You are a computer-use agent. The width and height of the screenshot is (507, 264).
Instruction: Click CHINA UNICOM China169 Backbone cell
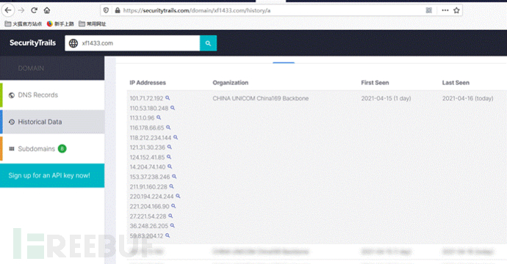tap(261, 98)
